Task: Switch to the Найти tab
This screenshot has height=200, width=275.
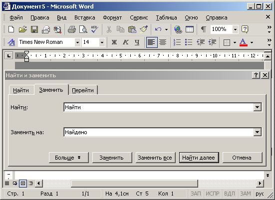Action: click(x=21, y=90)
